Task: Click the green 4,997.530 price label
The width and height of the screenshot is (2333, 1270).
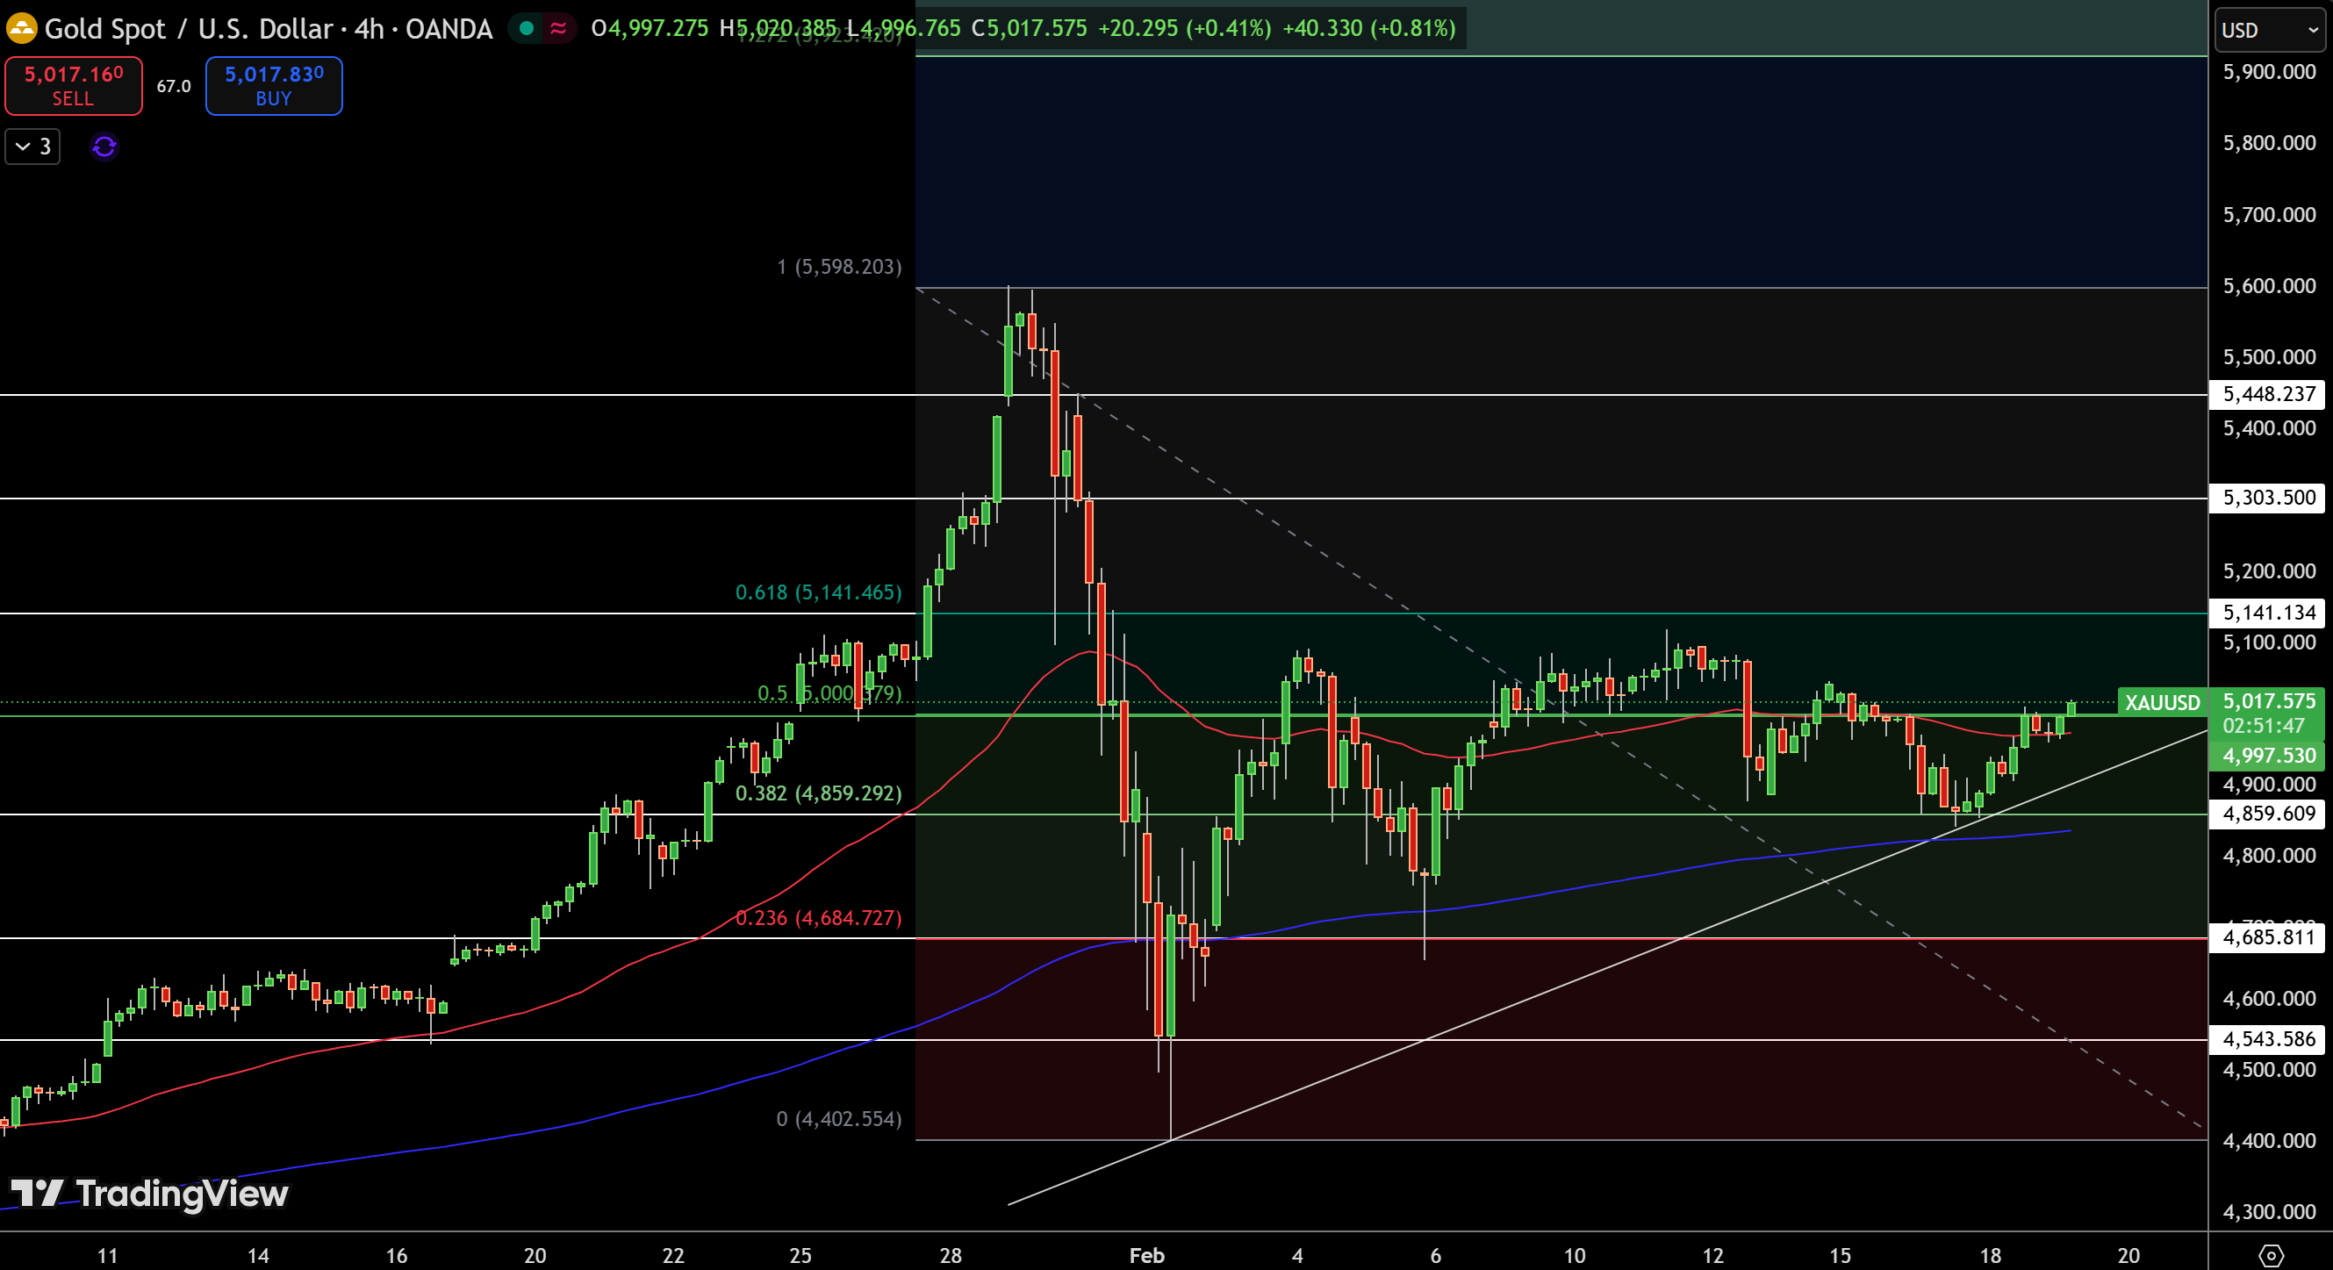Action: (x=2268, y=756)
